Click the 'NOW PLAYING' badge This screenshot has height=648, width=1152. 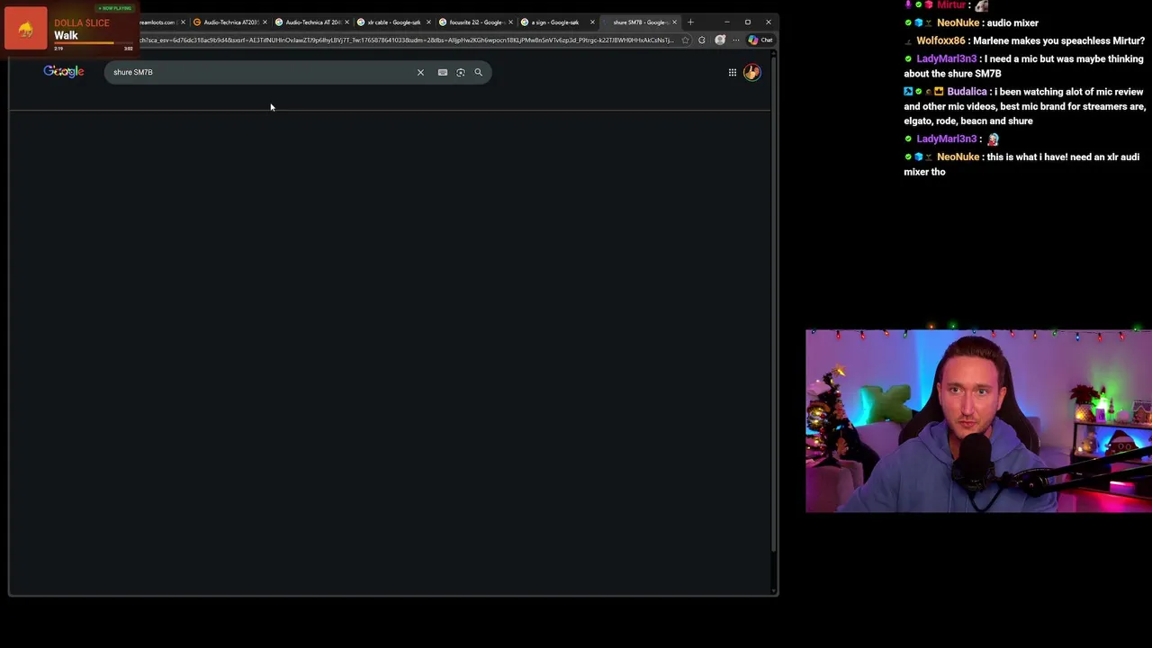point(115,8)
